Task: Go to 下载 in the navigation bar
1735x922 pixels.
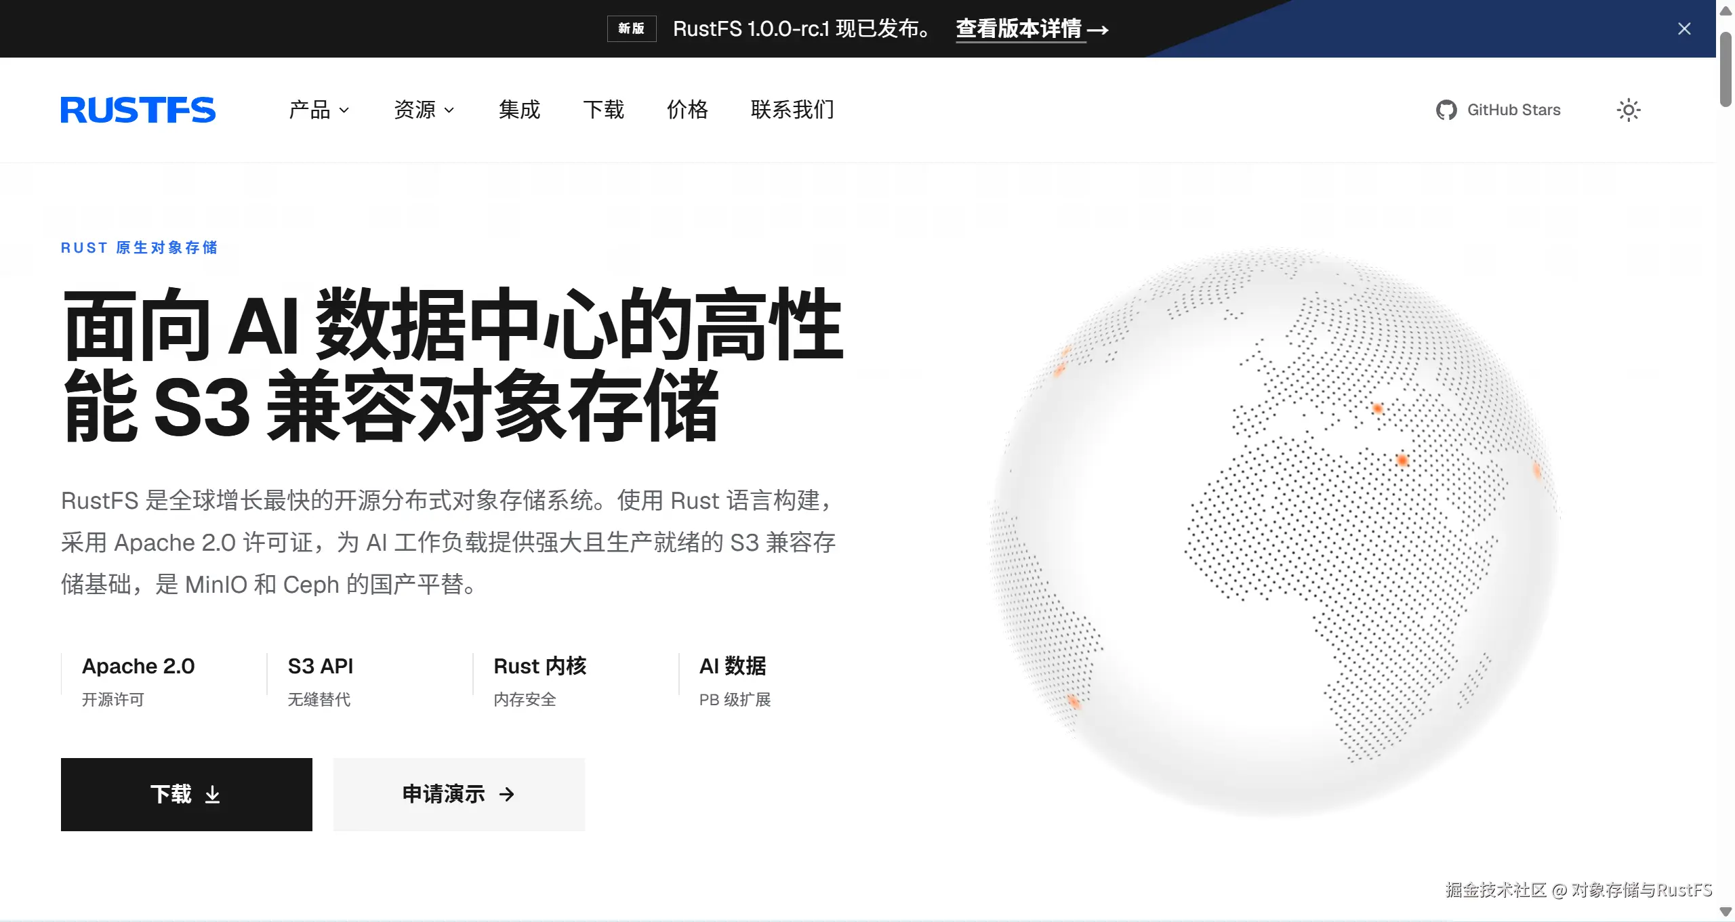Action: point(603,110)
